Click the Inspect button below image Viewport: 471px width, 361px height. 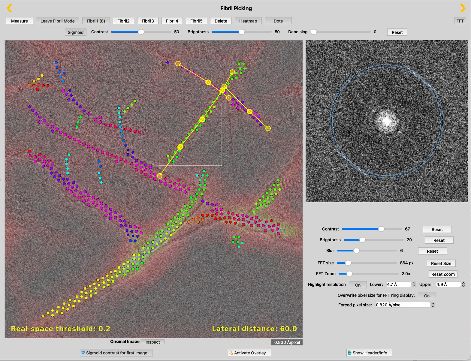point(153,342)
